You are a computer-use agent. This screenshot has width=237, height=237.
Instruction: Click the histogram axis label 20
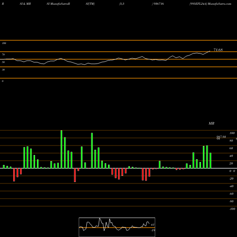231,164
